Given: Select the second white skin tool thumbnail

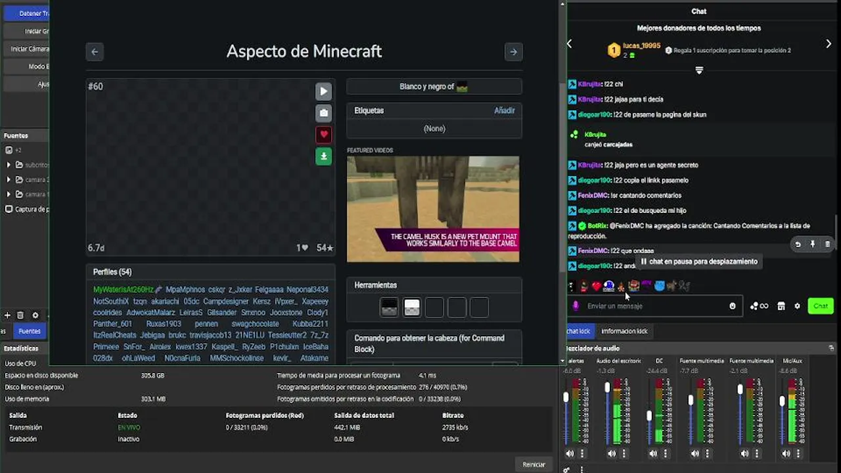Looking at the screenshot, I should (412, 307).
